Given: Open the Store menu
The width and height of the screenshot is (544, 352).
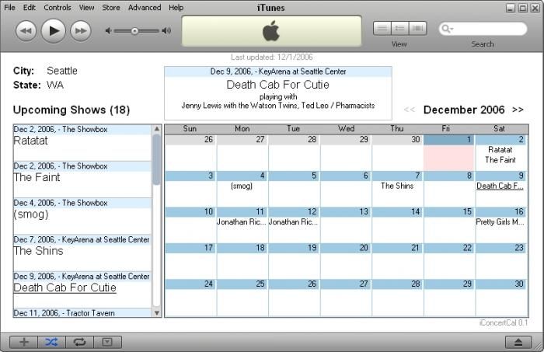Looking at the screenshot, I should tap(110, 7).
